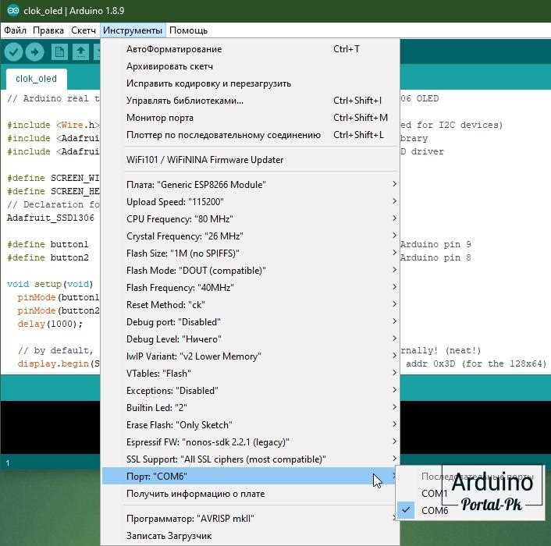
Task: Expand Flash Frequency: 40MHz submenu
Action: (x=251, y=288)
